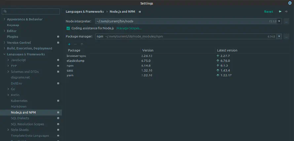The height and width of the screenshot is (141, 294).
Task: Open Template Data Languages settings page
Action: click(x=30, y=136)
